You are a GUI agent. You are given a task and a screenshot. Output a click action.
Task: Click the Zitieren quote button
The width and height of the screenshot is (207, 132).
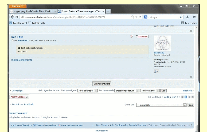coord(142,36)
